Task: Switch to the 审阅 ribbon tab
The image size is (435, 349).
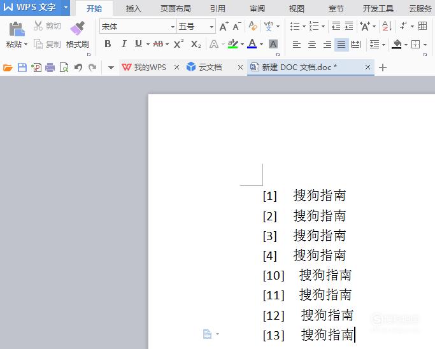Action: [x=257, y=9]
